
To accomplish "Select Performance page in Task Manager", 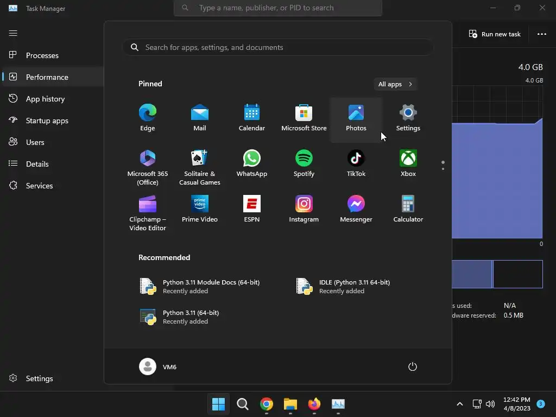I will coord(53,77).
